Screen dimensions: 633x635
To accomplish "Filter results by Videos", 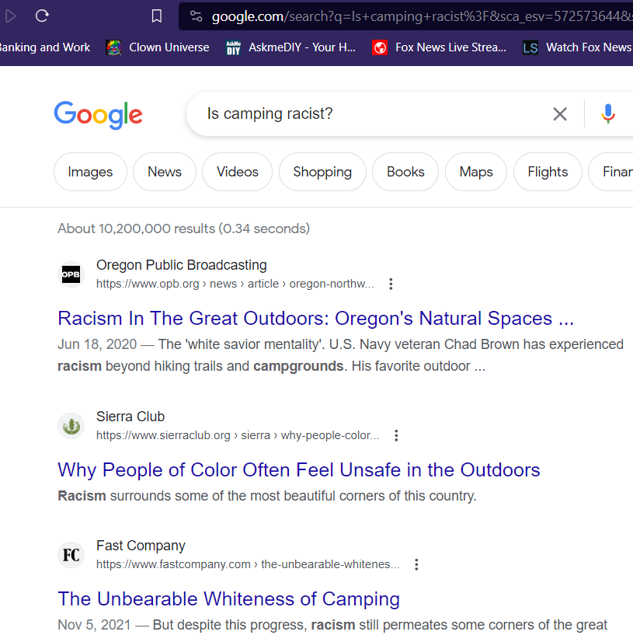I will [x=237, y=172].
